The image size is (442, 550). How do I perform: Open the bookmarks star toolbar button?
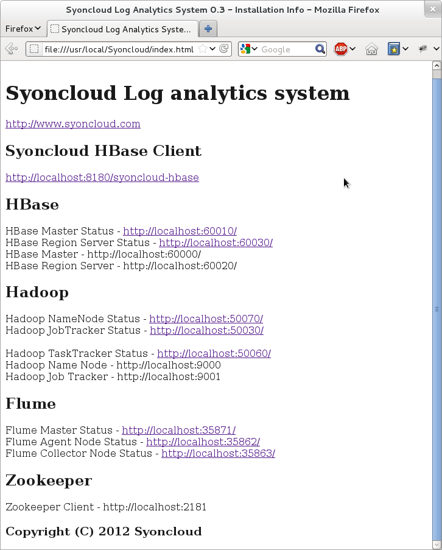394,49
